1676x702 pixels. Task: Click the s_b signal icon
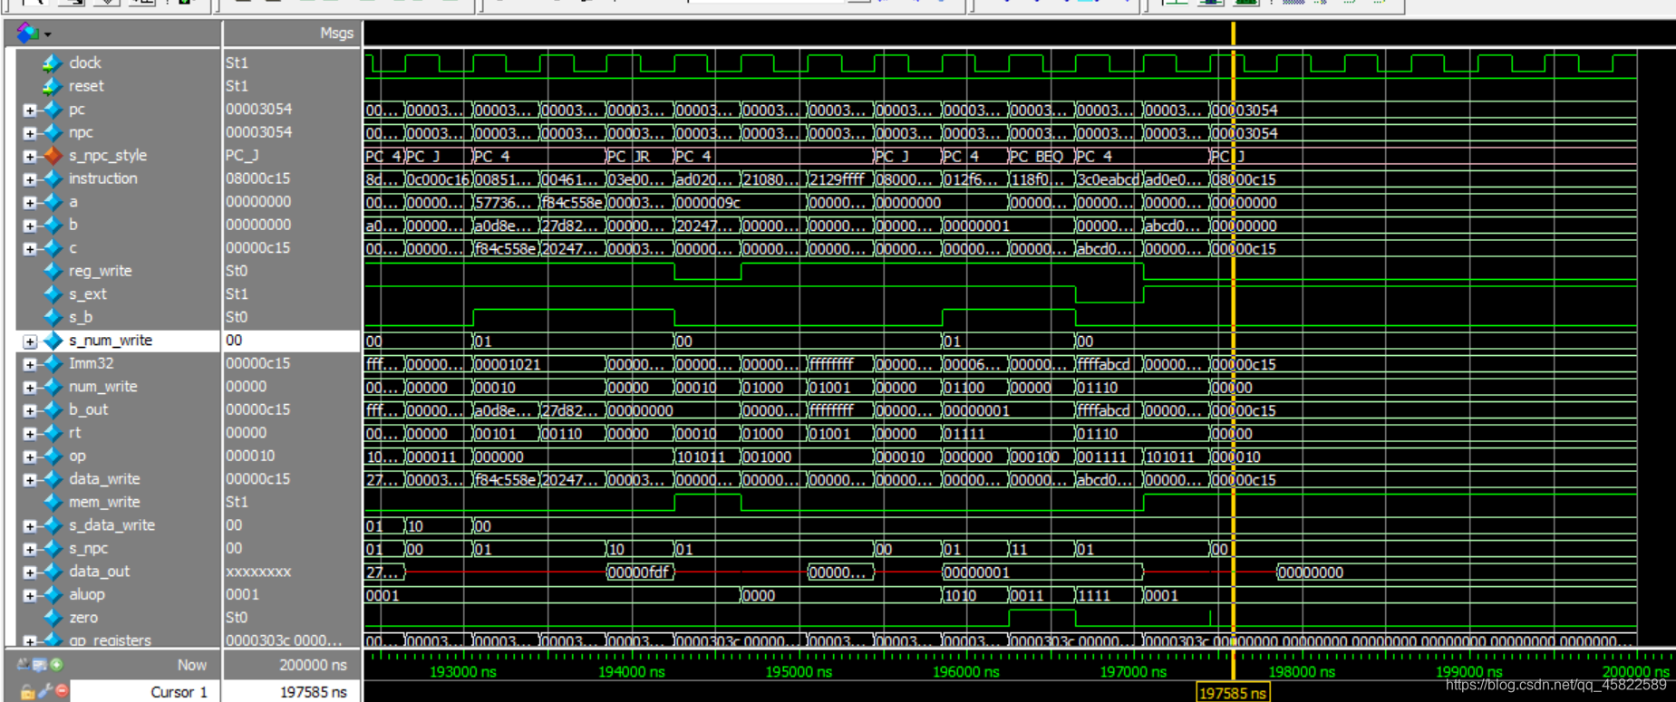point(53,317)
